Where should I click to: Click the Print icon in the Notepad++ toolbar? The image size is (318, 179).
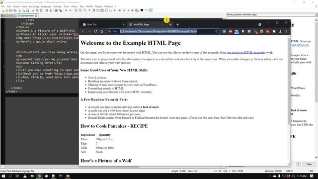(x=28, y=10)
